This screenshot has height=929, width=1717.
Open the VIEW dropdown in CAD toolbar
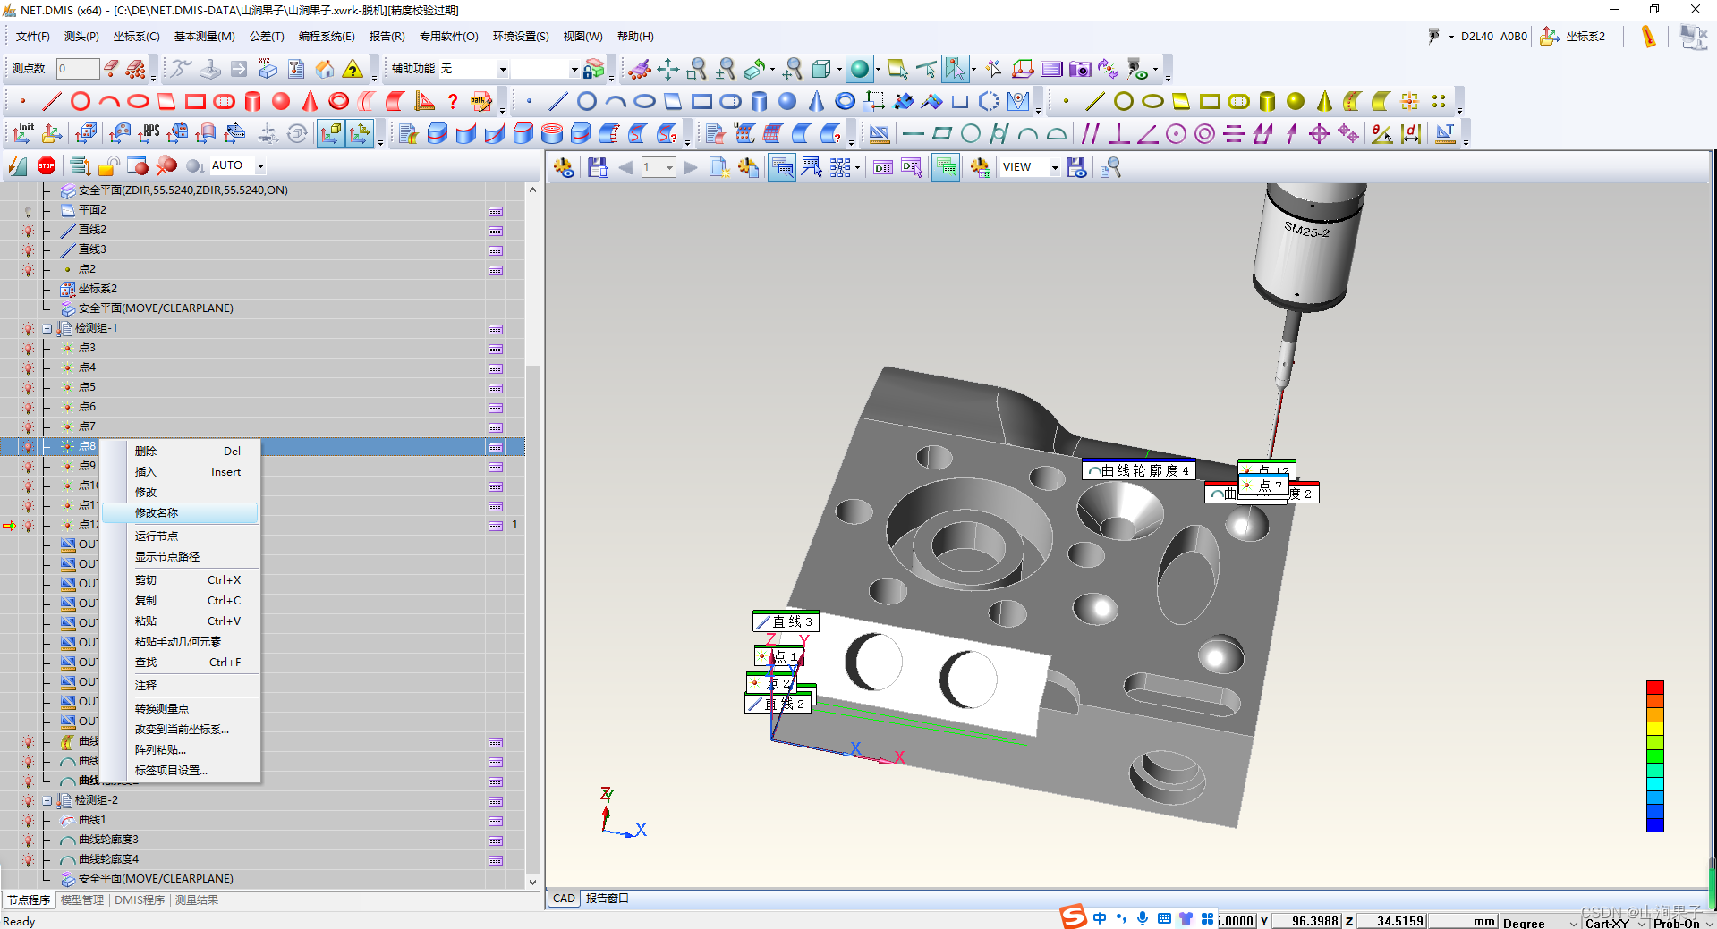1054,167
